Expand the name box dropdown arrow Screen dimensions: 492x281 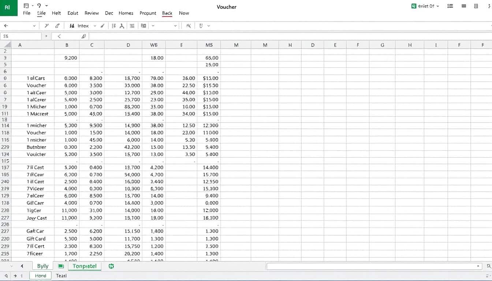(46, 36)
